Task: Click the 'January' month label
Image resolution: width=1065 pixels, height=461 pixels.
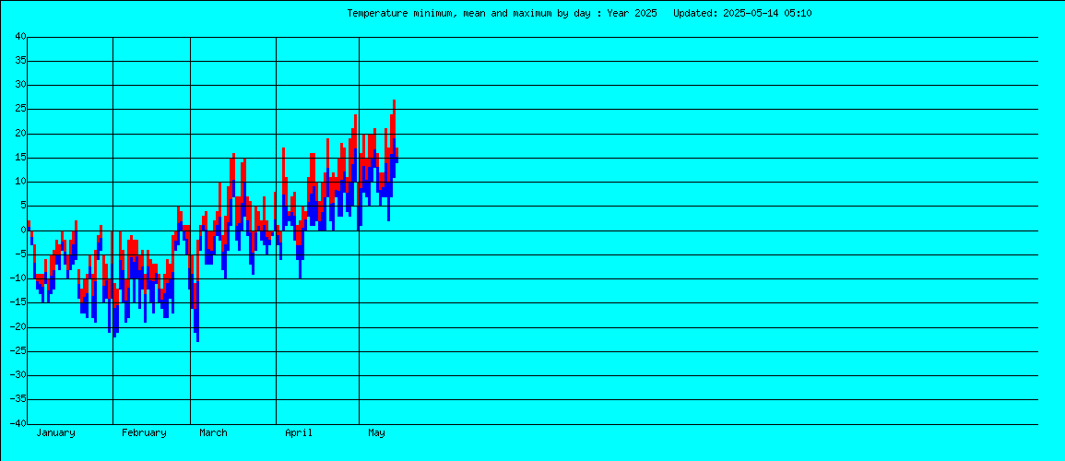Action: pos(55,432)
